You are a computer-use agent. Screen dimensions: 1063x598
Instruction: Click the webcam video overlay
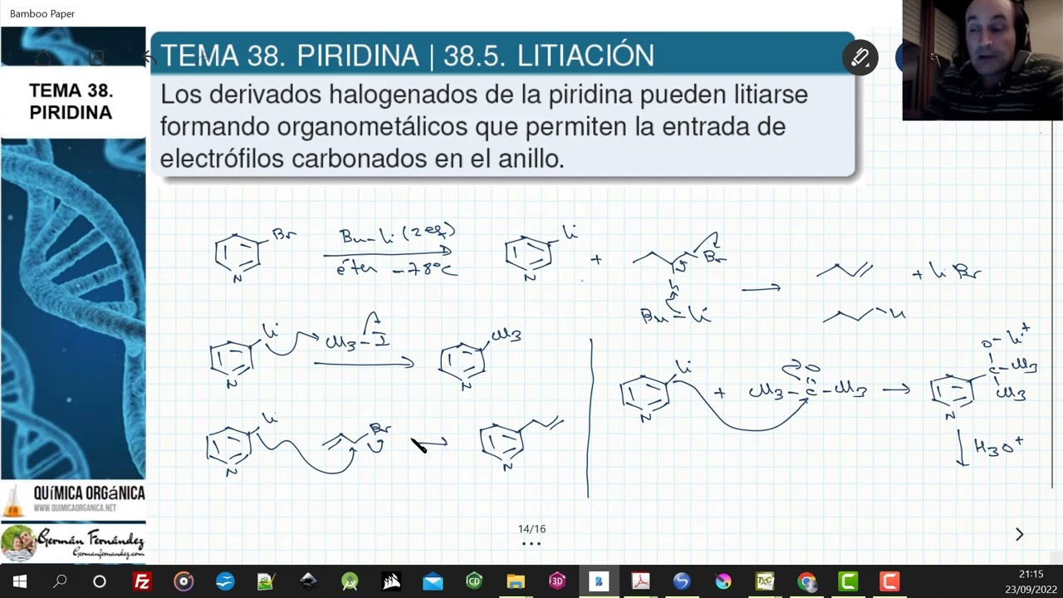982,60
